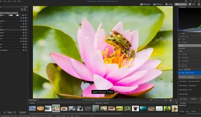Screen dimensions: 201x117
Task: Collapse the Creative presets category
Action: (x=180, y=42)
